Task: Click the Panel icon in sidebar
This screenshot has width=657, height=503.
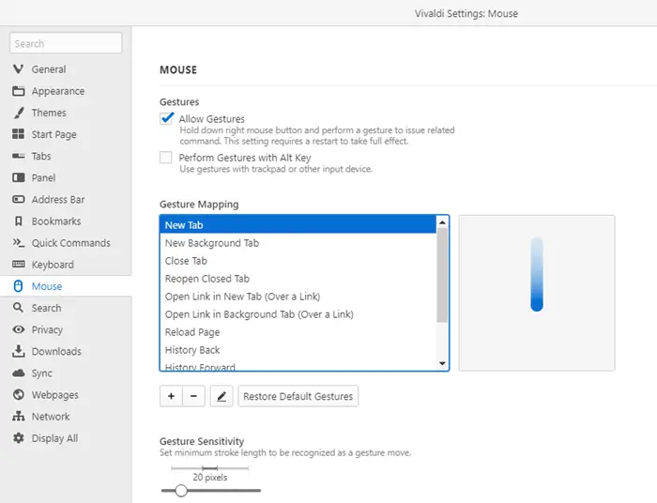Action: [18, 177]
